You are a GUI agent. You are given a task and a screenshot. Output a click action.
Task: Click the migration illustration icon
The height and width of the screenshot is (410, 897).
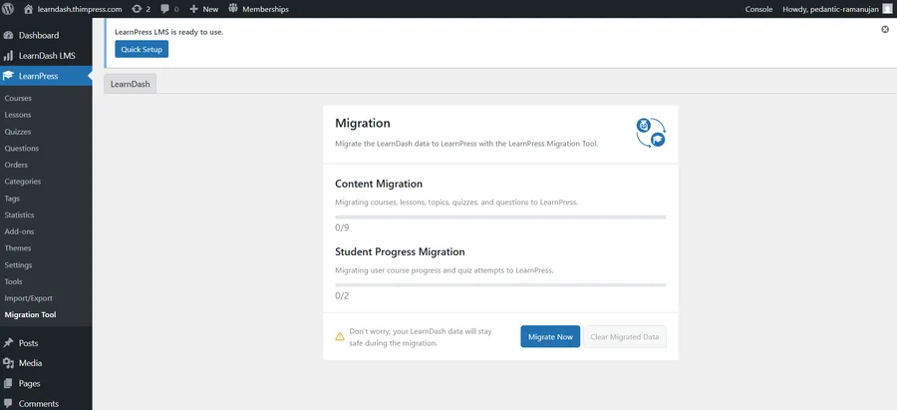(x=651, y=133)
